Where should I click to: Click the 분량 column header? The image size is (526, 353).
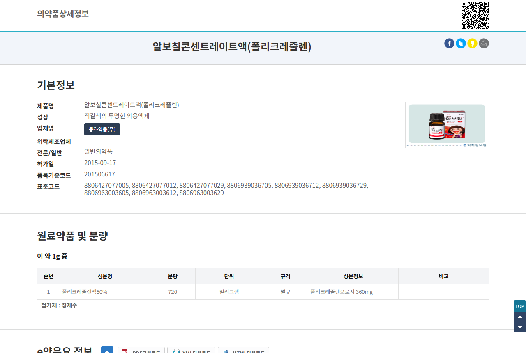(x=173, y=276)
